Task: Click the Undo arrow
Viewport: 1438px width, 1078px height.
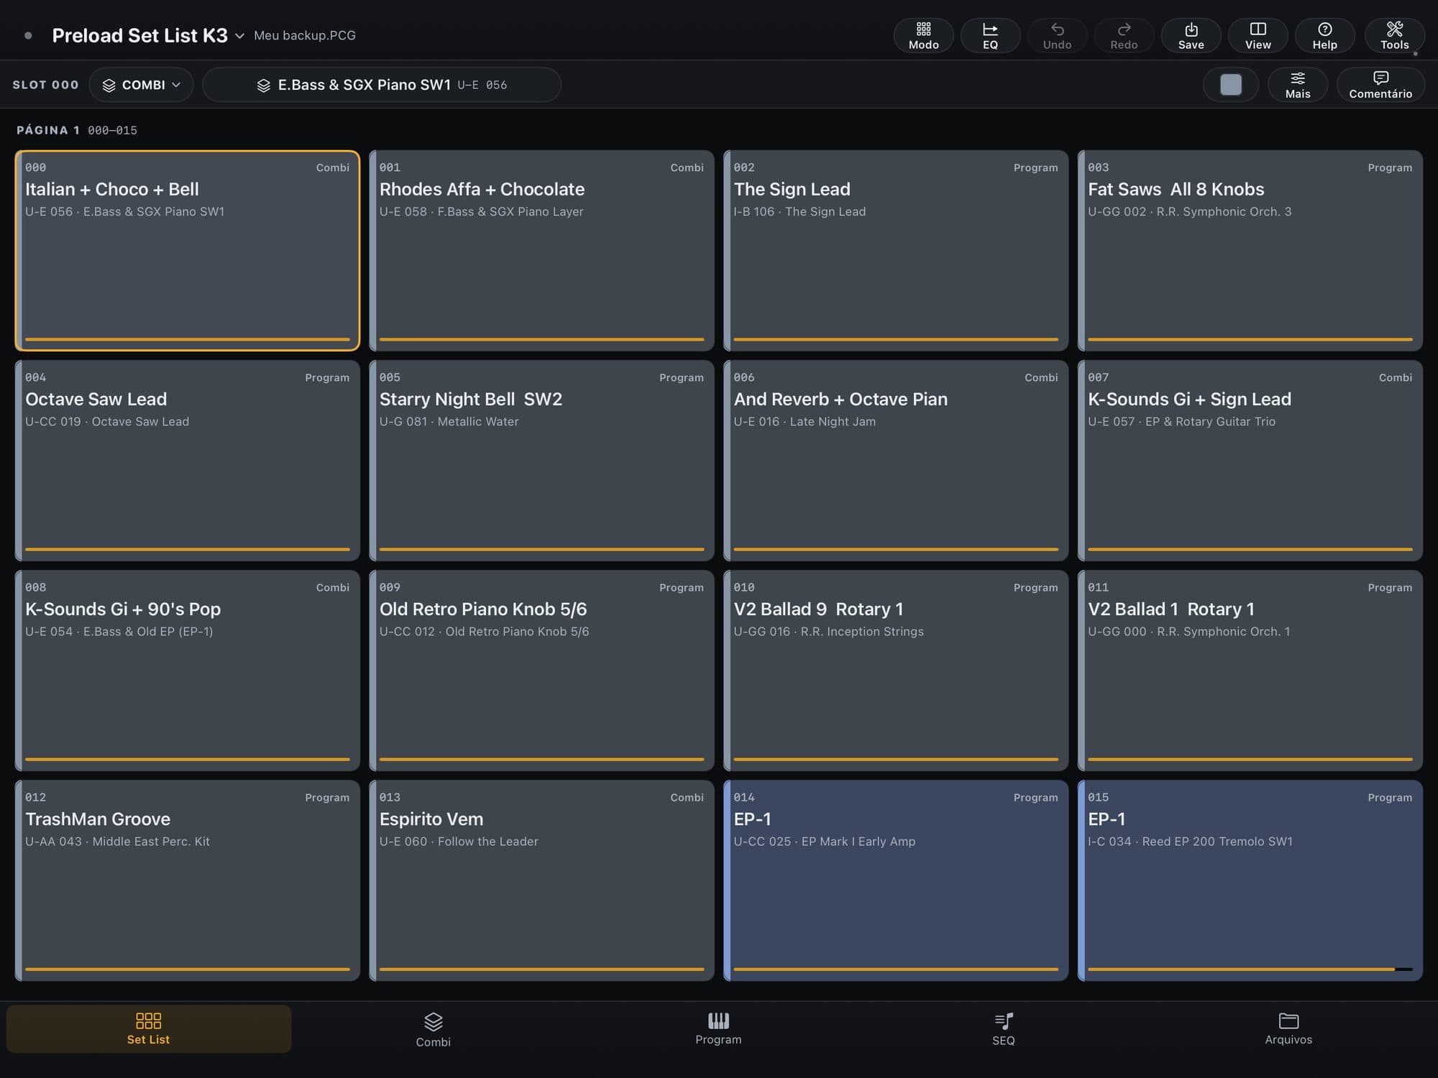Action: [x=1057, y=35]
